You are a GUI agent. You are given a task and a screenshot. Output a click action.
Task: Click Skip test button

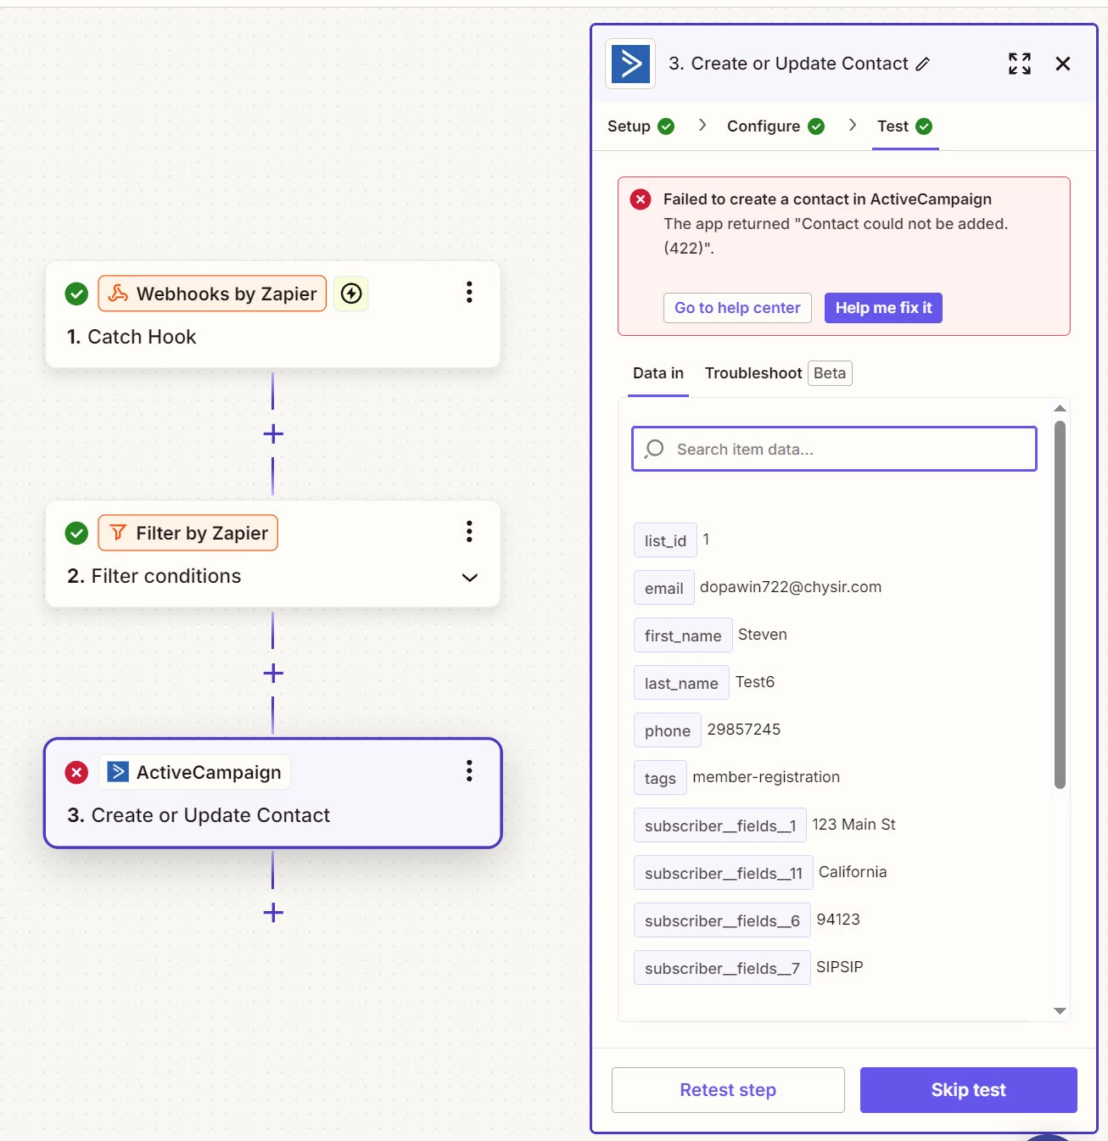pyautogui.click(x=969, y=1090)
